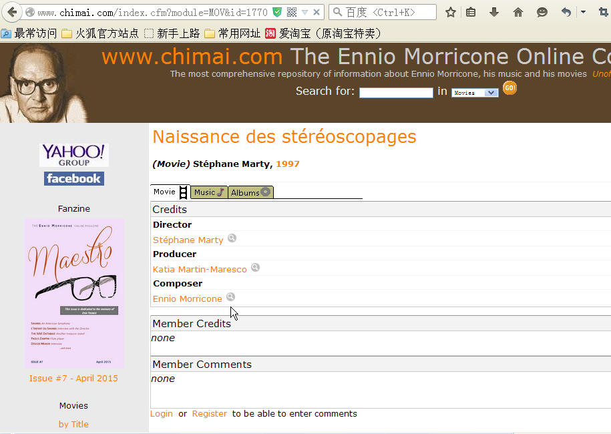Switch to the Albums tab
Viewport: 611px width, 434px height.
click(x=250, y=192)
